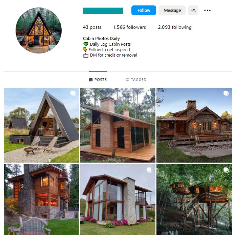
Task: Open the wooden house with stone chimney post
Action: (x=41, y=200)
